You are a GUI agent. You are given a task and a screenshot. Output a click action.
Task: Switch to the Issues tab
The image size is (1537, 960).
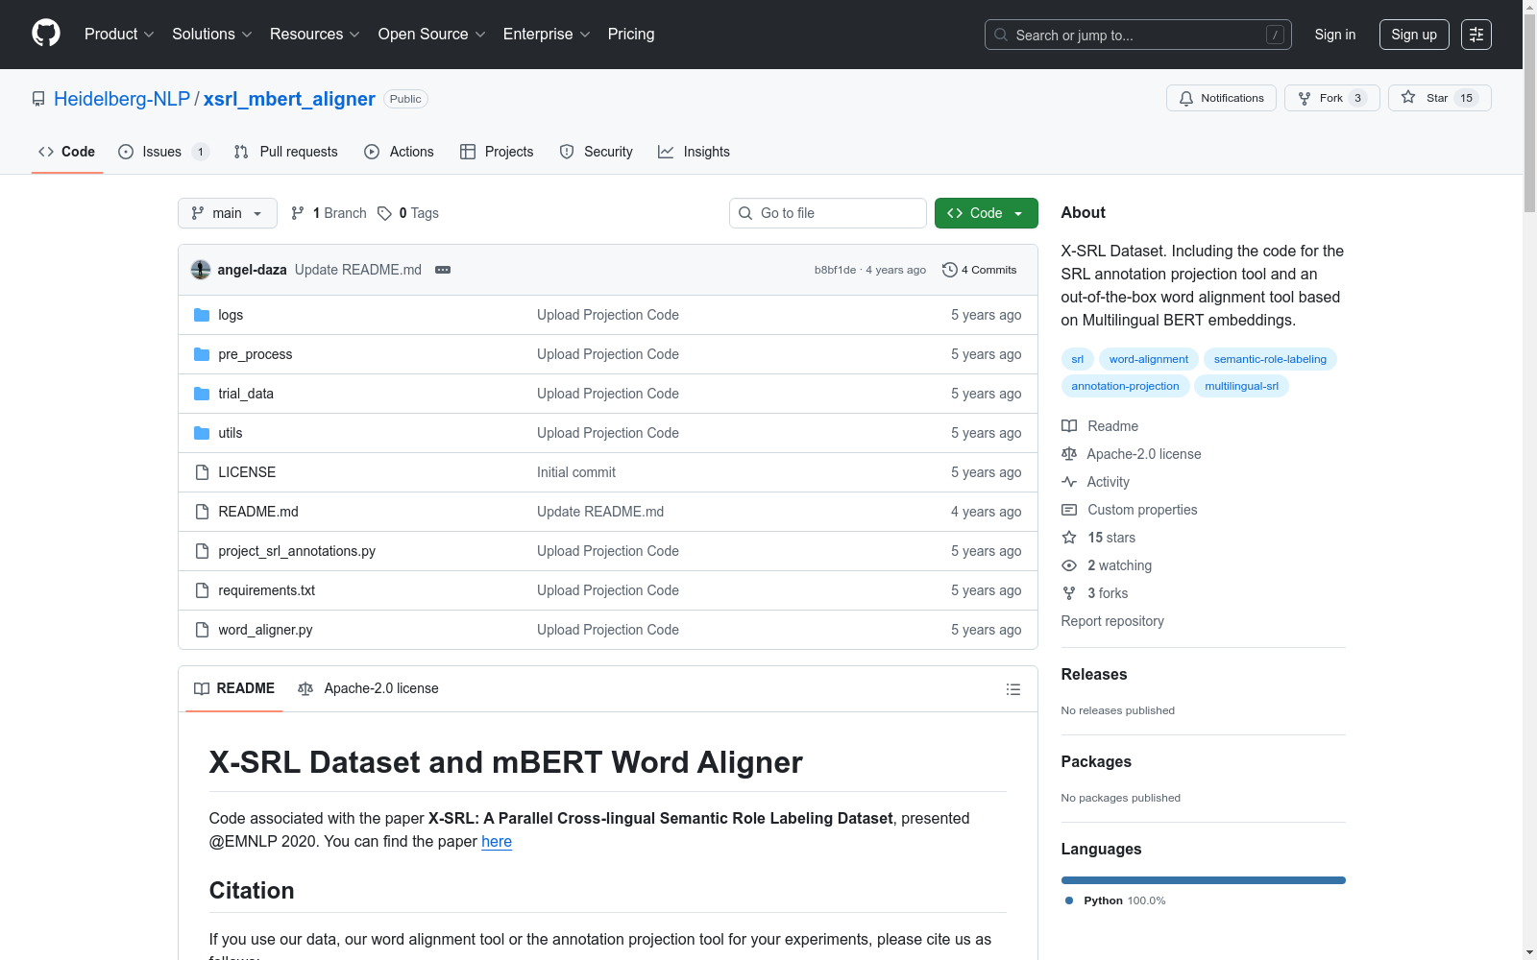click(x=162, y=152)
